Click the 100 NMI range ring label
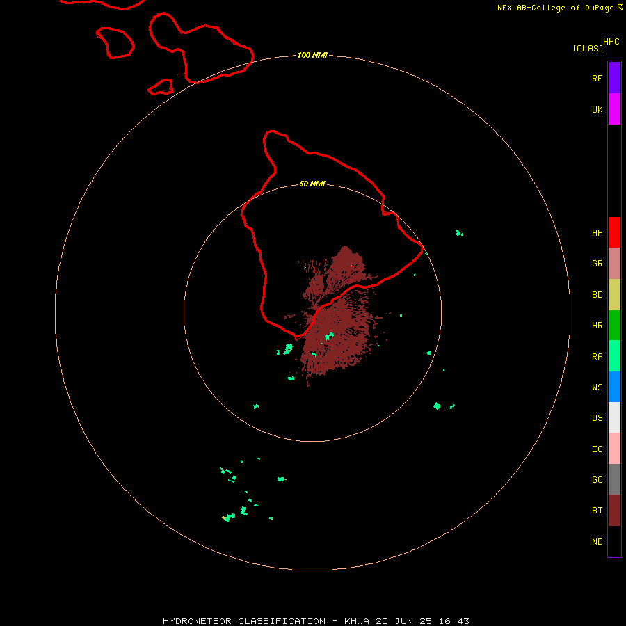This screenshot has width=626, height=626. point(312,55)
